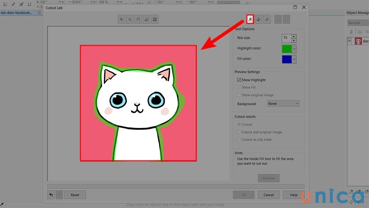Viewport: 369px width, 208px height.
Task: Click the Nib size input field
Action: coord(286,37)
